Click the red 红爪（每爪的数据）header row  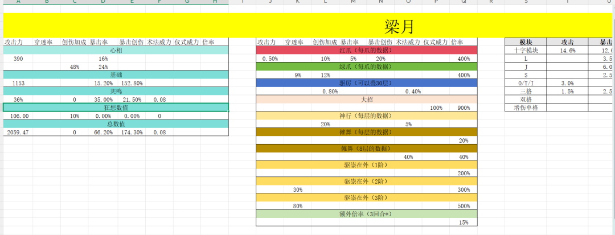(367, 50)
